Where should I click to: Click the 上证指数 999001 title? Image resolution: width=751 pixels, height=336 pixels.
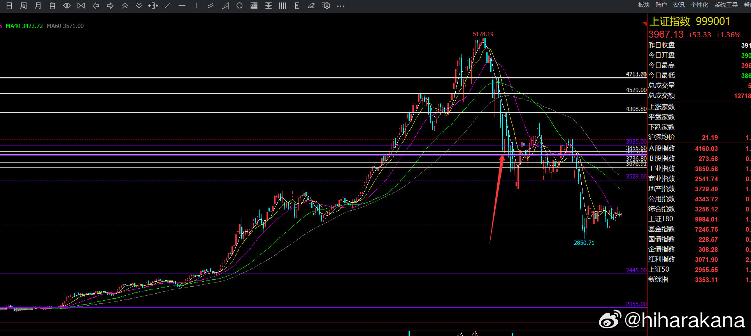[x=690, y=21]
